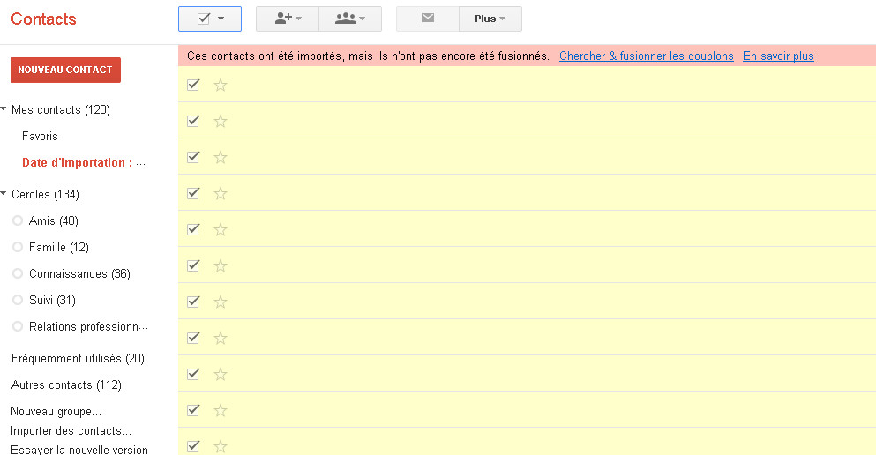876x455 pixels.
Task: Collapse the Mes contacts (120) group
Action: pyautogui.click(x=4, y=108)
